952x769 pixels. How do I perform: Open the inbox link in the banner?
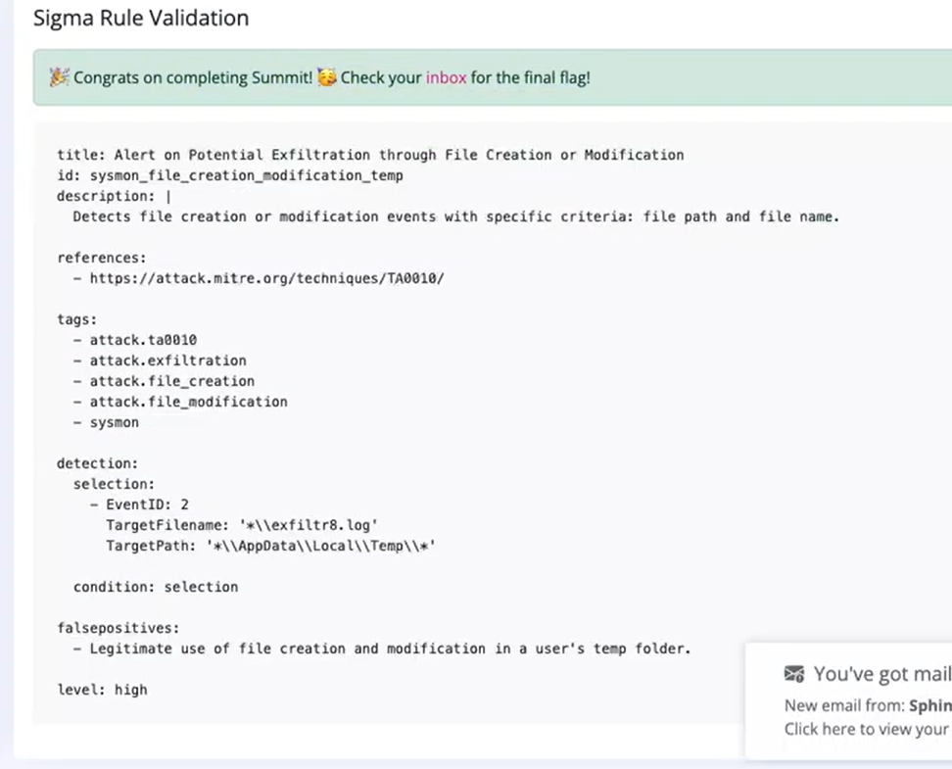446,77
